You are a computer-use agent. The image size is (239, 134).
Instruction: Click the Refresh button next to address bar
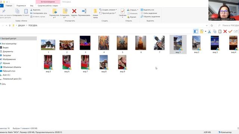point(212,26)
